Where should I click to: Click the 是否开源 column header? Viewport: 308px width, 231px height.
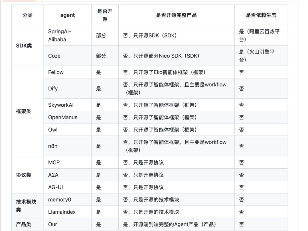point(105,15)
